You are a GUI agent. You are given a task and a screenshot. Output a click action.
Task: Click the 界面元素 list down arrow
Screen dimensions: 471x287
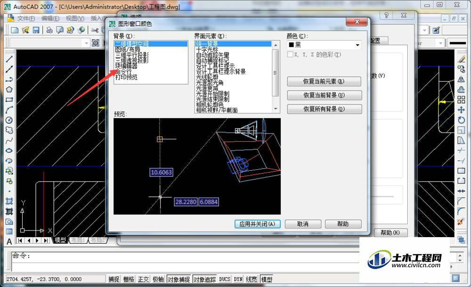tap(276, 109)
